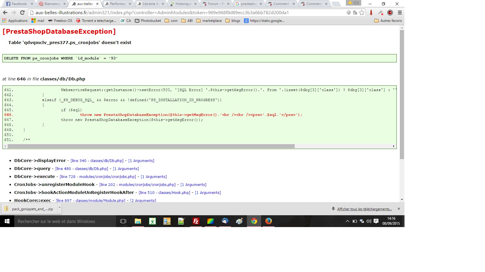Click the red circular extension icon
This screenshot has width=485, height=272.
point(390,12)
